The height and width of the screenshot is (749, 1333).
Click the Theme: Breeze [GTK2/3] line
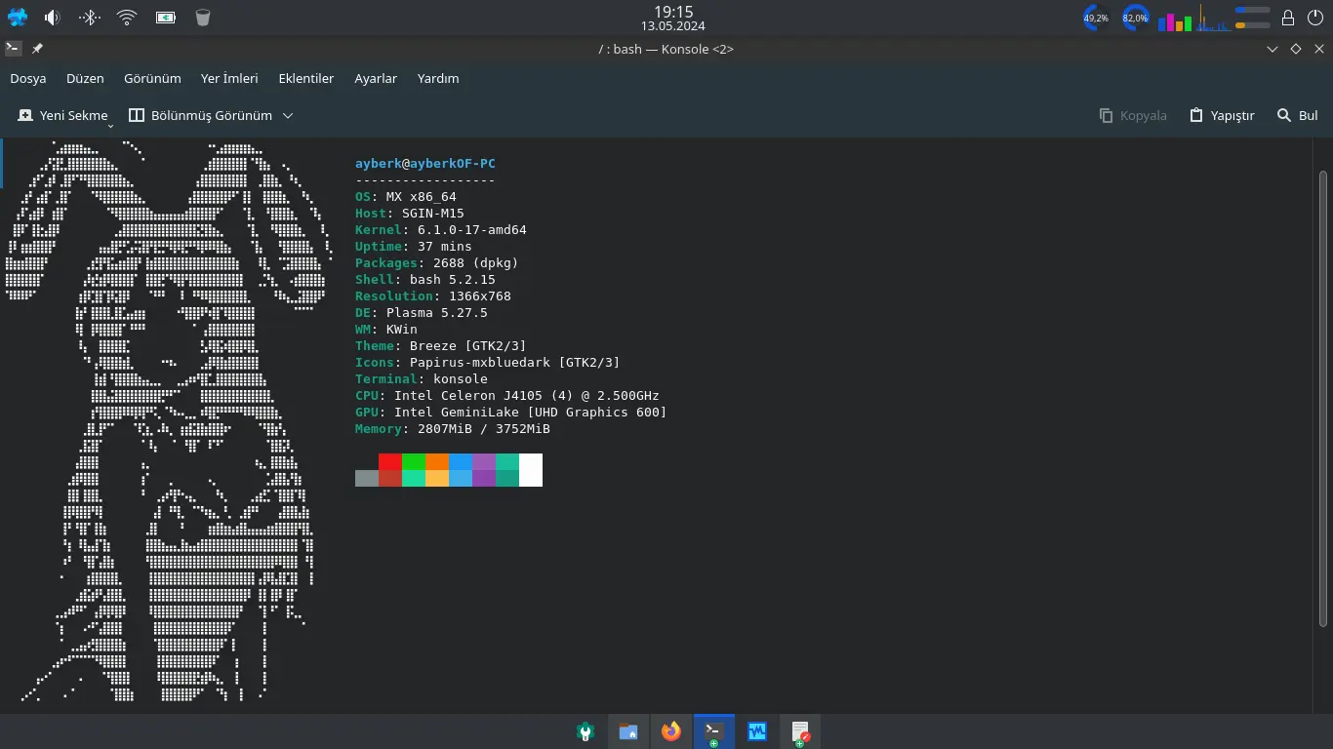click(x=441, y=346)
